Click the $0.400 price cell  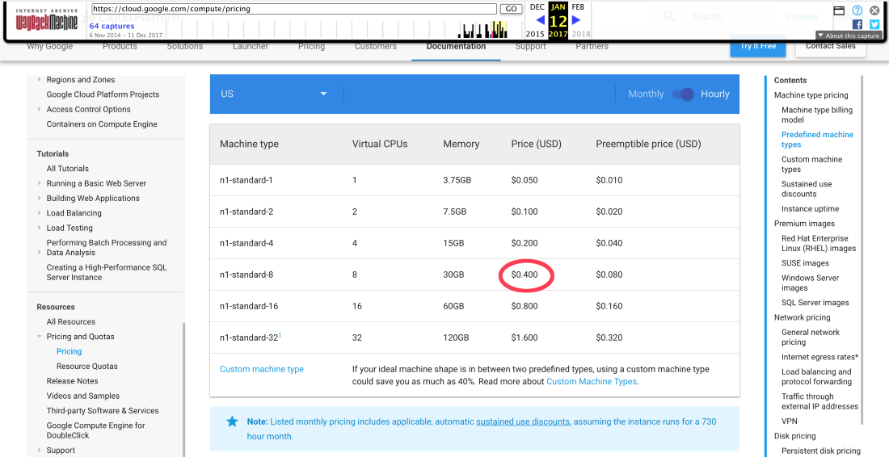coord(525,275)
